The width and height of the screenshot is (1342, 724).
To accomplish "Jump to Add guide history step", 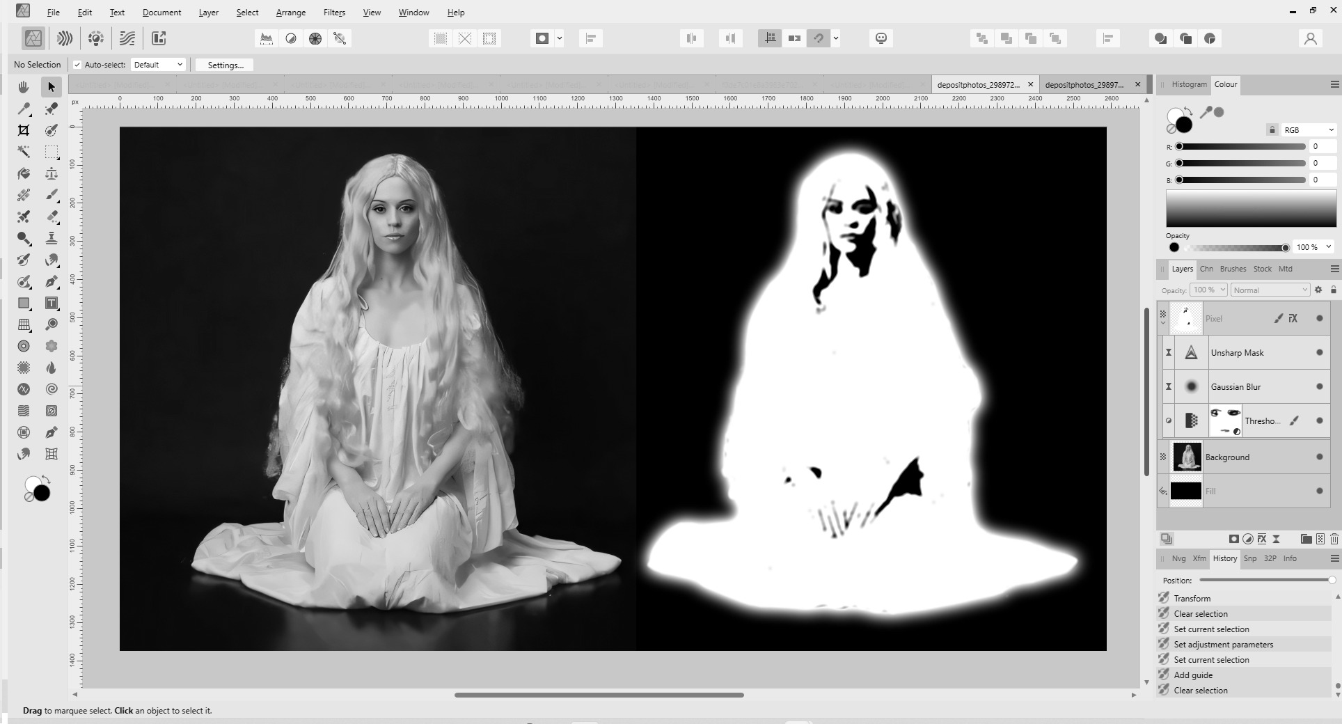I will coord(1193,675).
